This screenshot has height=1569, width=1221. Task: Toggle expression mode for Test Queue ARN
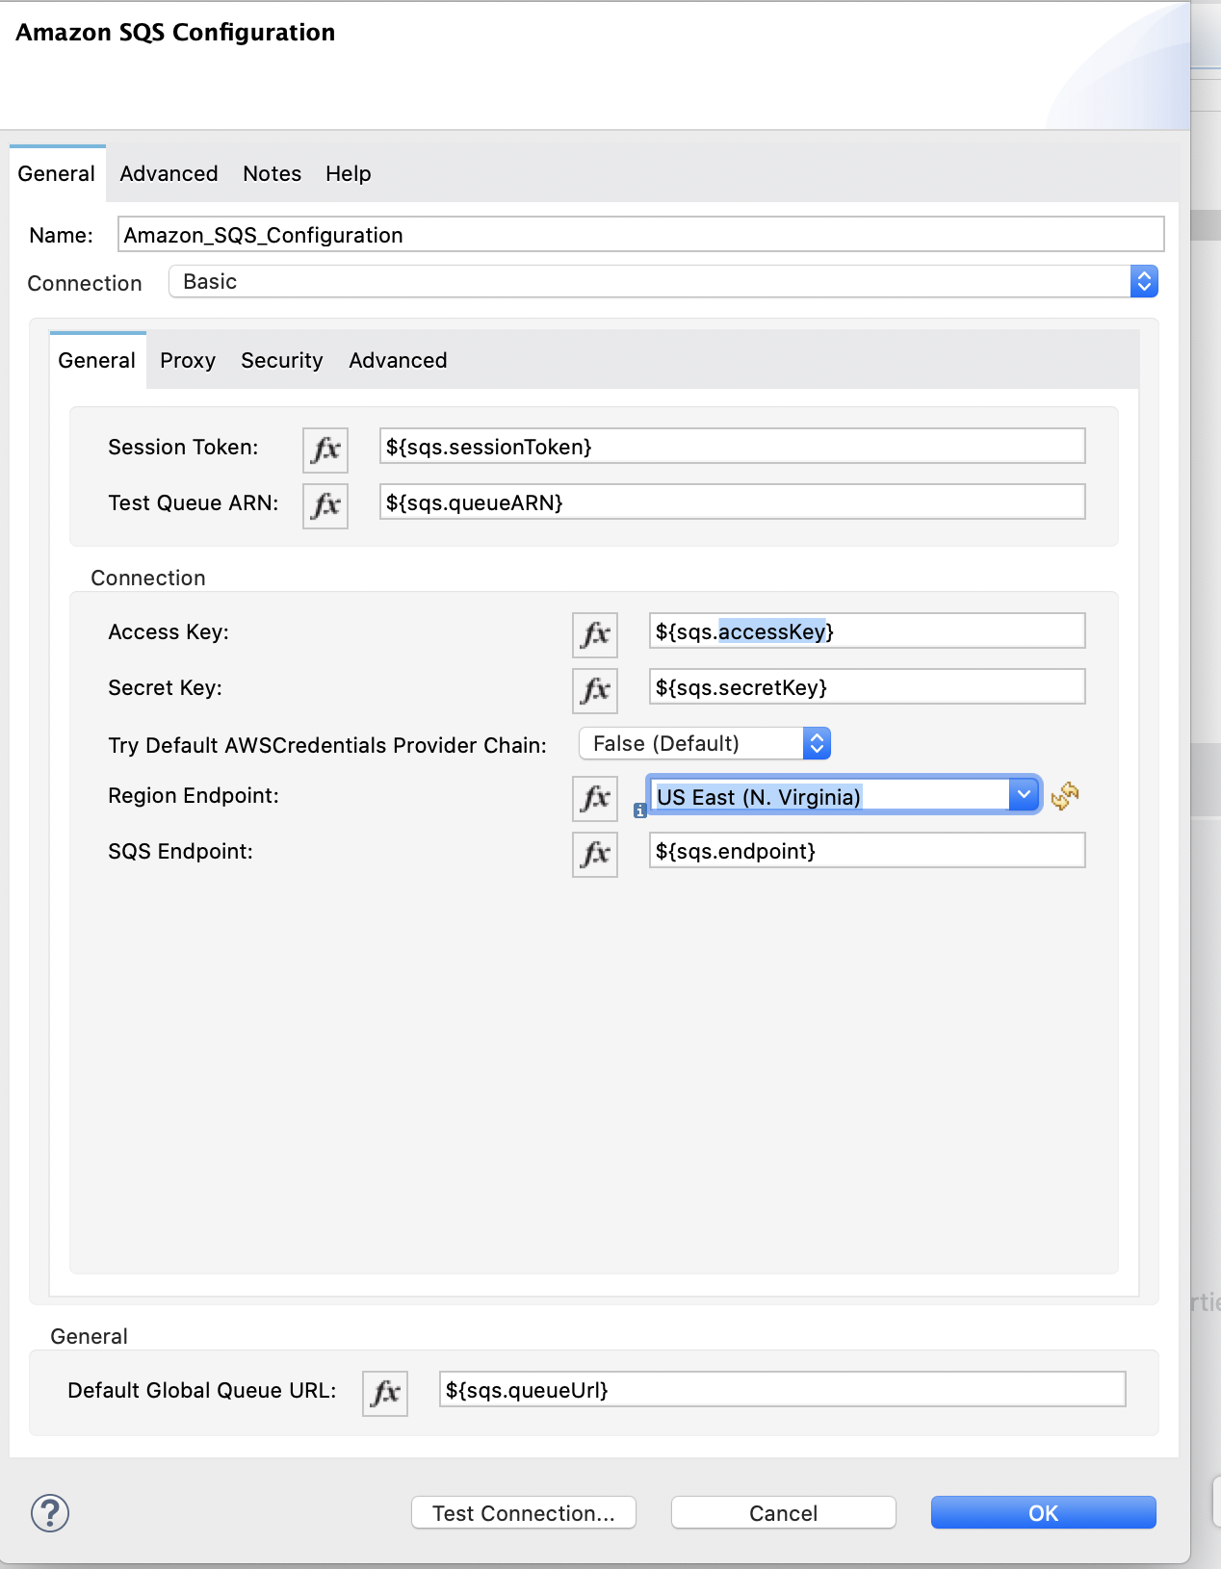[x=325, y=505]
